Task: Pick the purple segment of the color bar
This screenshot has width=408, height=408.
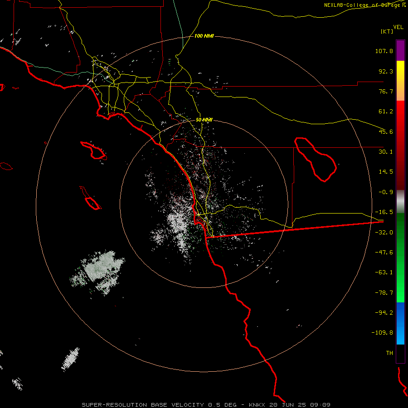Action: (400, 50)
